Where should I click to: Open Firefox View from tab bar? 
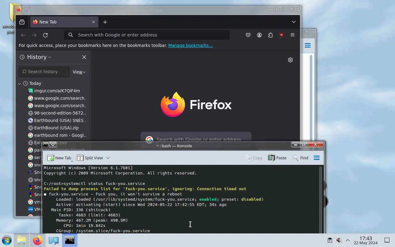(22, 22)
